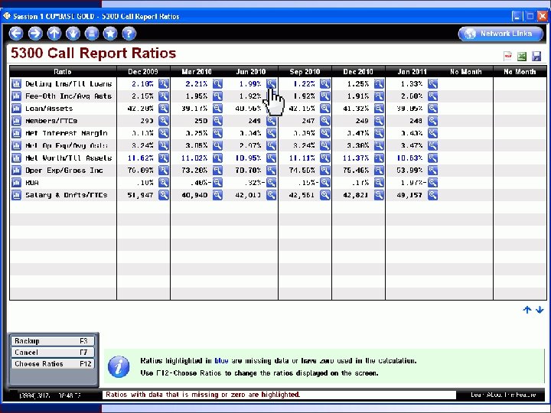Open graph icon for Net Interest Margin row
The height and width of the screenshot is (413, 551).
[x=16, y=133]
